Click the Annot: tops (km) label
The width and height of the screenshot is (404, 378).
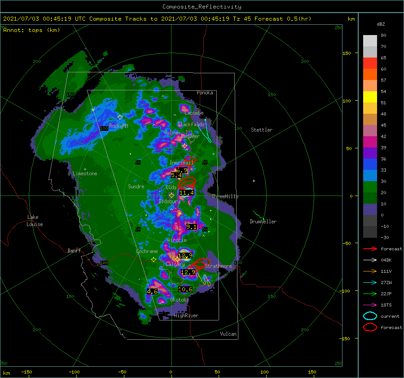31,30
